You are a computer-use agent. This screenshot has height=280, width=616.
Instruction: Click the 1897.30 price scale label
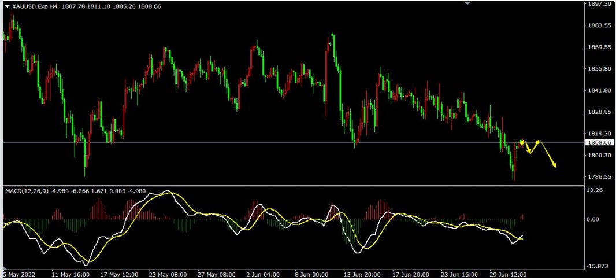click(x=599, y=3)
